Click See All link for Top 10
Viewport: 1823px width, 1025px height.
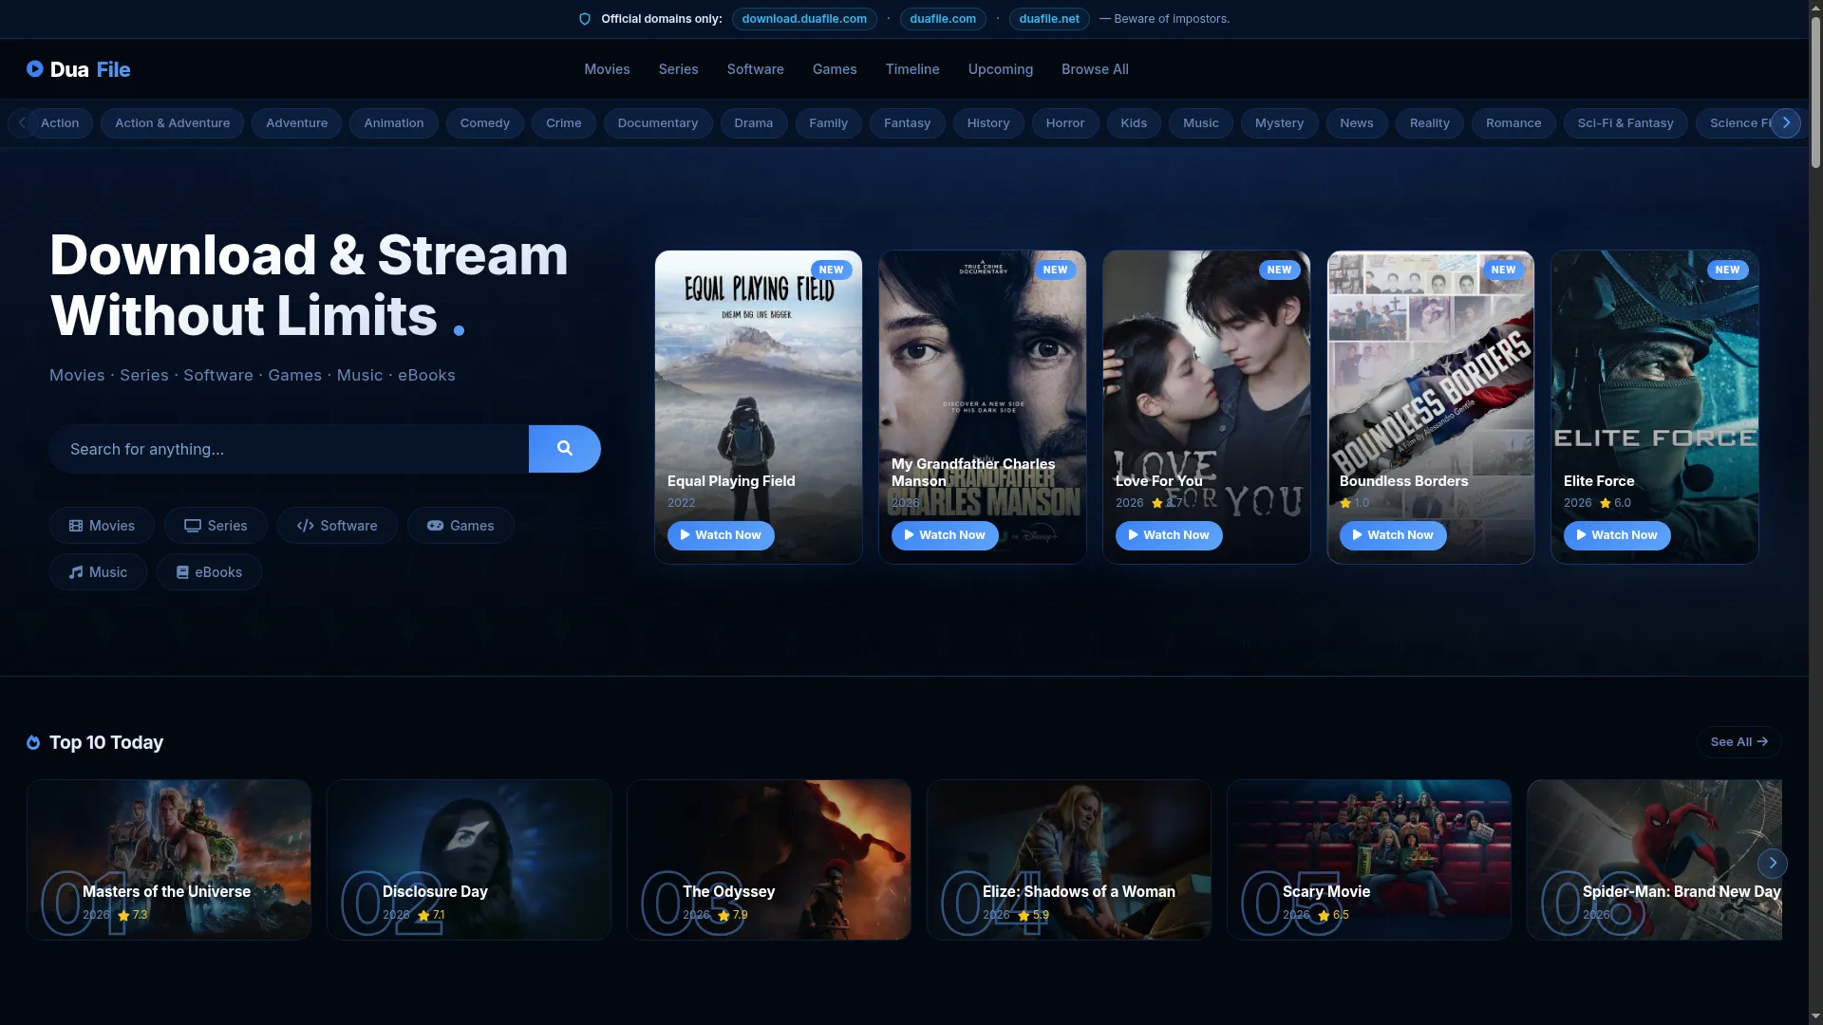tap(1738, 742)
